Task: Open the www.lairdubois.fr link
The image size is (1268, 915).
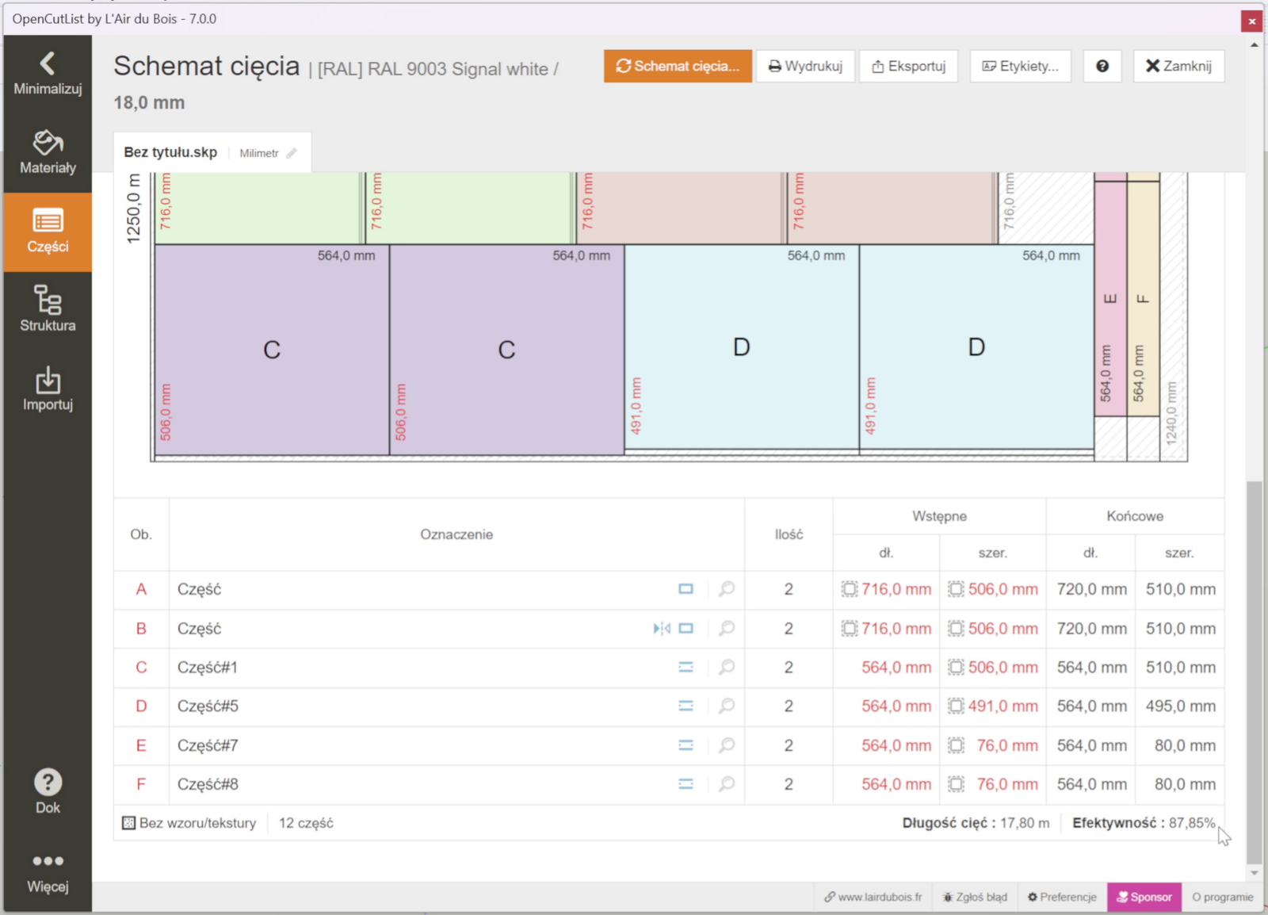Action: (x=873, y=897)
